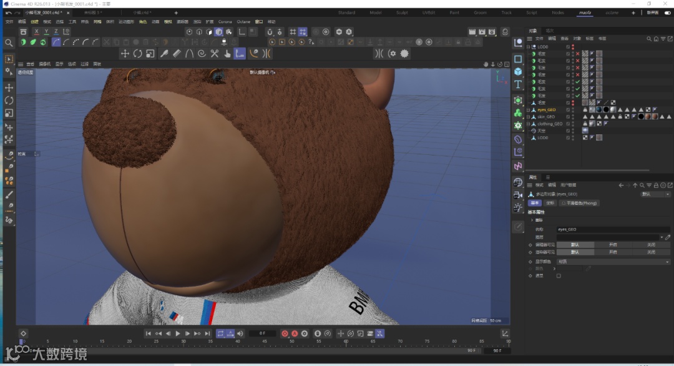Open dropdown next to eyes_GEO polygon object header

655,194
